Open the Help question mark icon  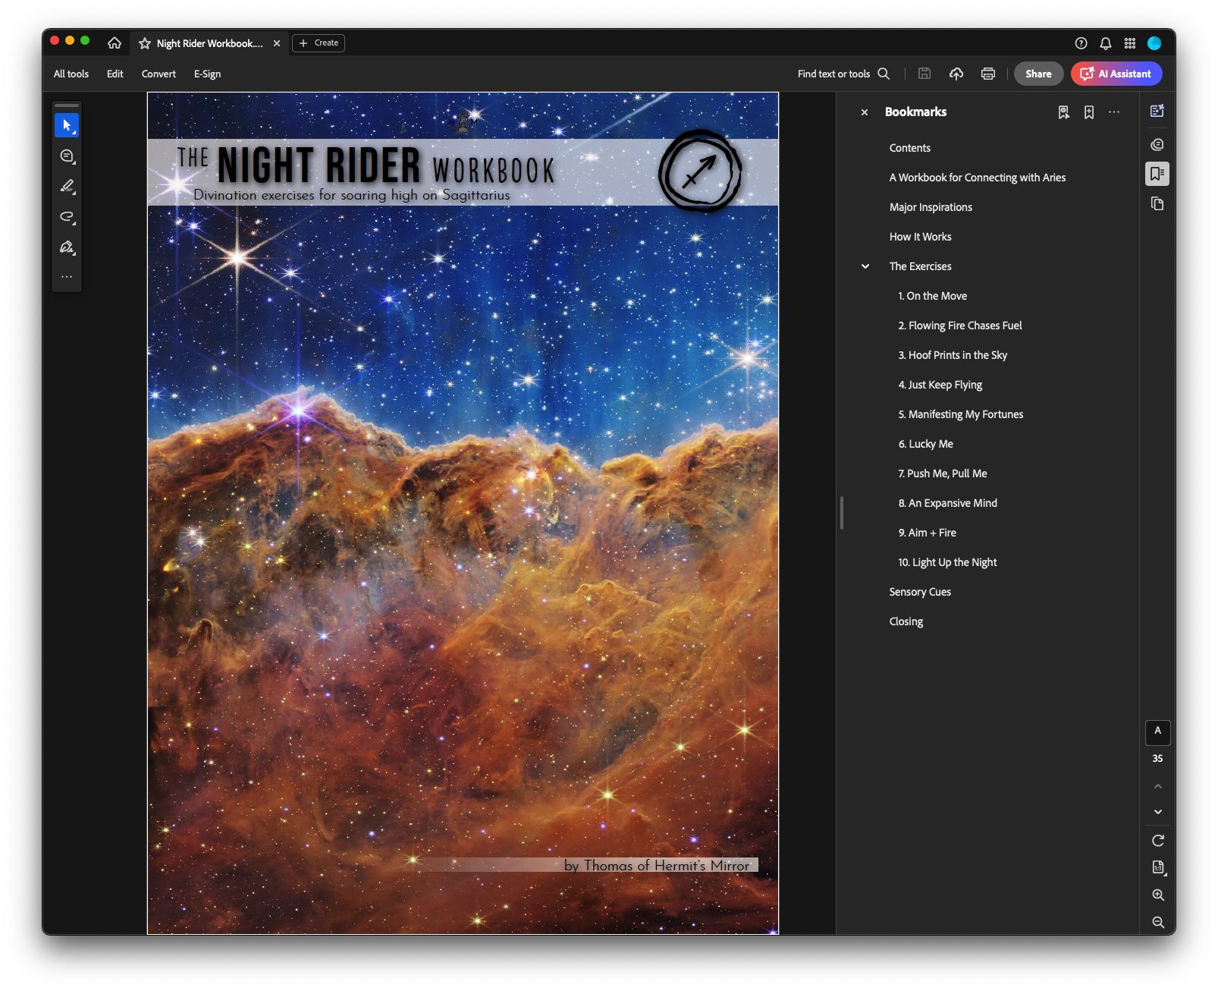point(1081,43)
